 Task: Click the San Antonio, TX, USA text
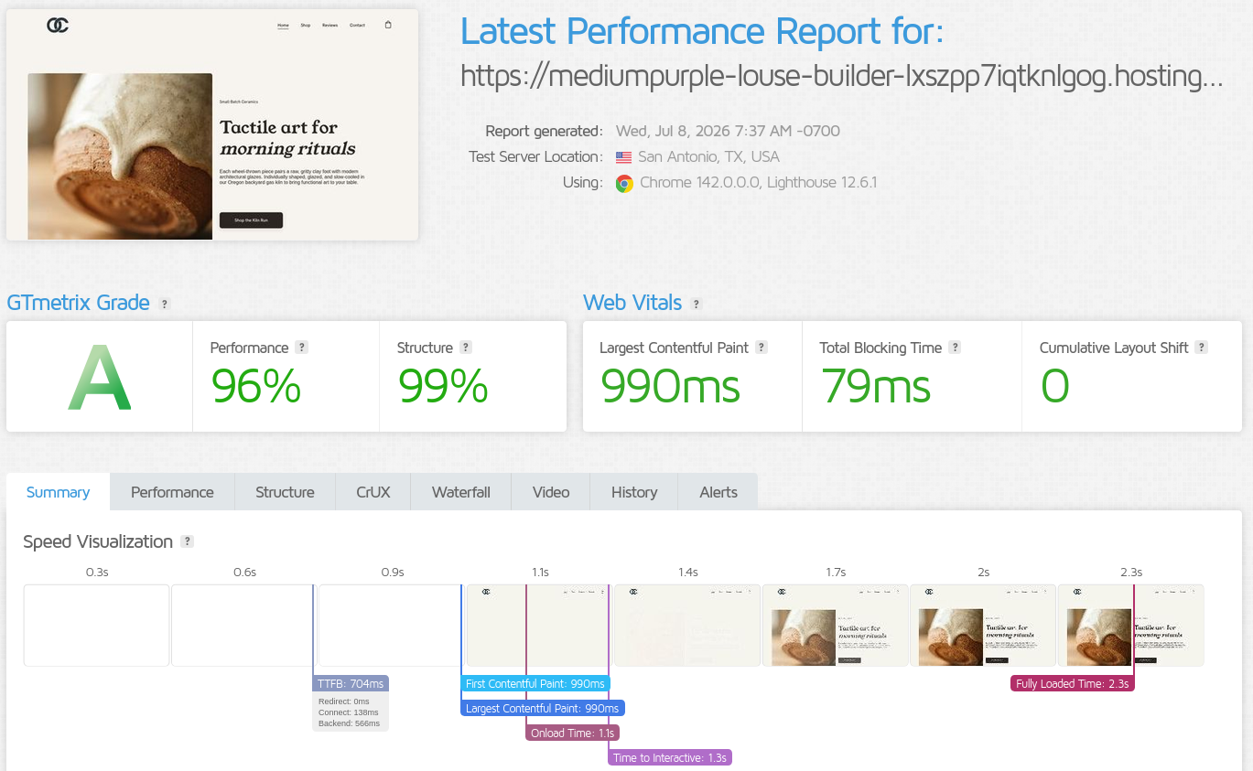coord(708,156)
